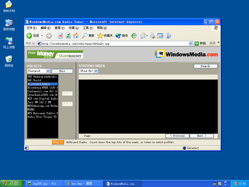Click the Search button in Station Finder
249x187 pixels.
(x=206, y=66)
